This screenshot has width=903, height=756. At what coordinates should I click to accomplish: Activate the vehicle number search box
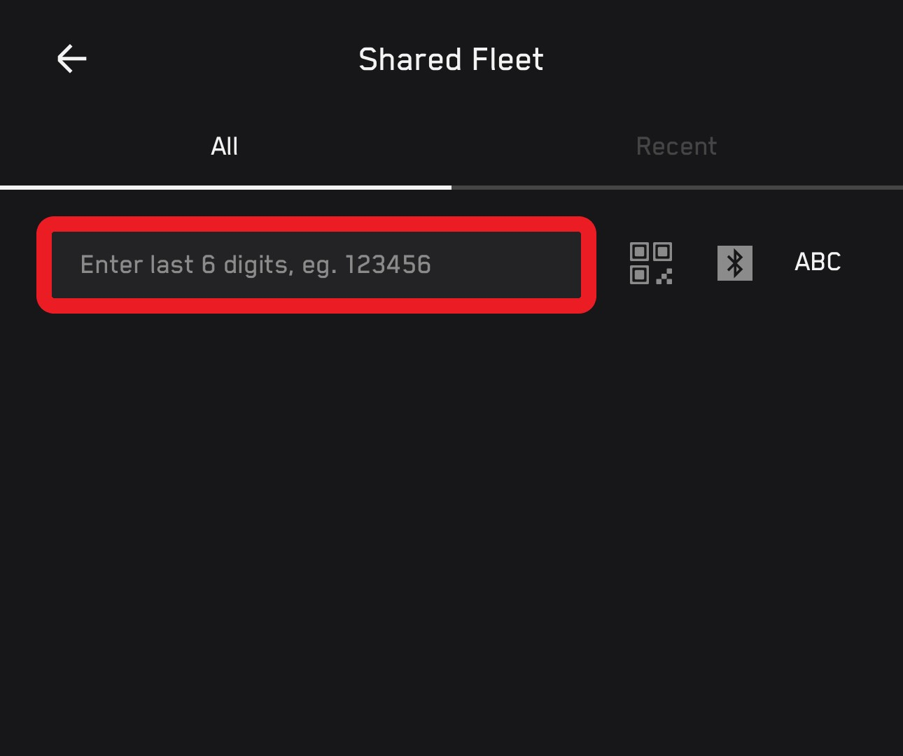tap(316, 265)
